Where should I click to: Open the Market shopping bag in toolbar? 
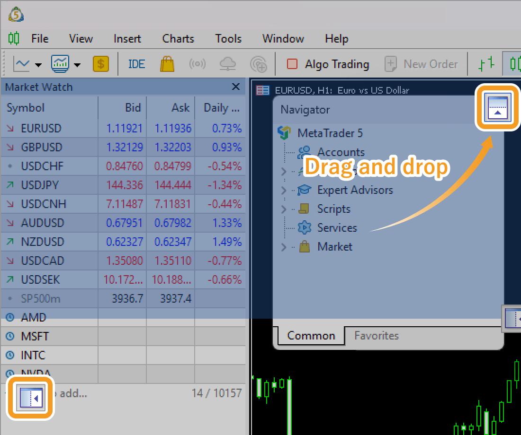click(167, 64)
